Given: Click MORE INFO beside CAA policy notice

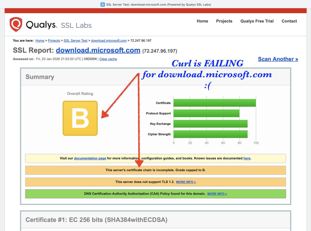Looking at the screenshot, I should click(217, 194).
